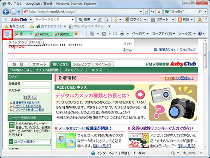Click the 登録番号 input field
Screen dimensions: 210x158
(36, 84)
